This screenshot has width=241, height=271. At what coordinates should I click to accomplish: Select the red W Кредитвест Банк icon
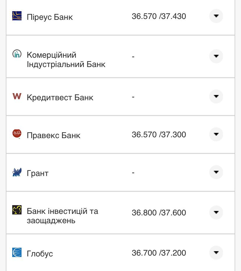17,96
